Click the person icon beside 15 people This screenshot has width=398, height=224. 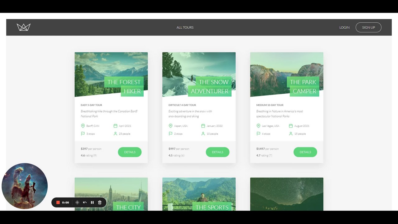[x=291, y=133]
